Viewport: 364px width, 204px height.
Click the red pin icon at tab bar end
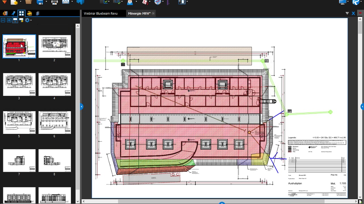pyautogui.click(x=360, y=13)
